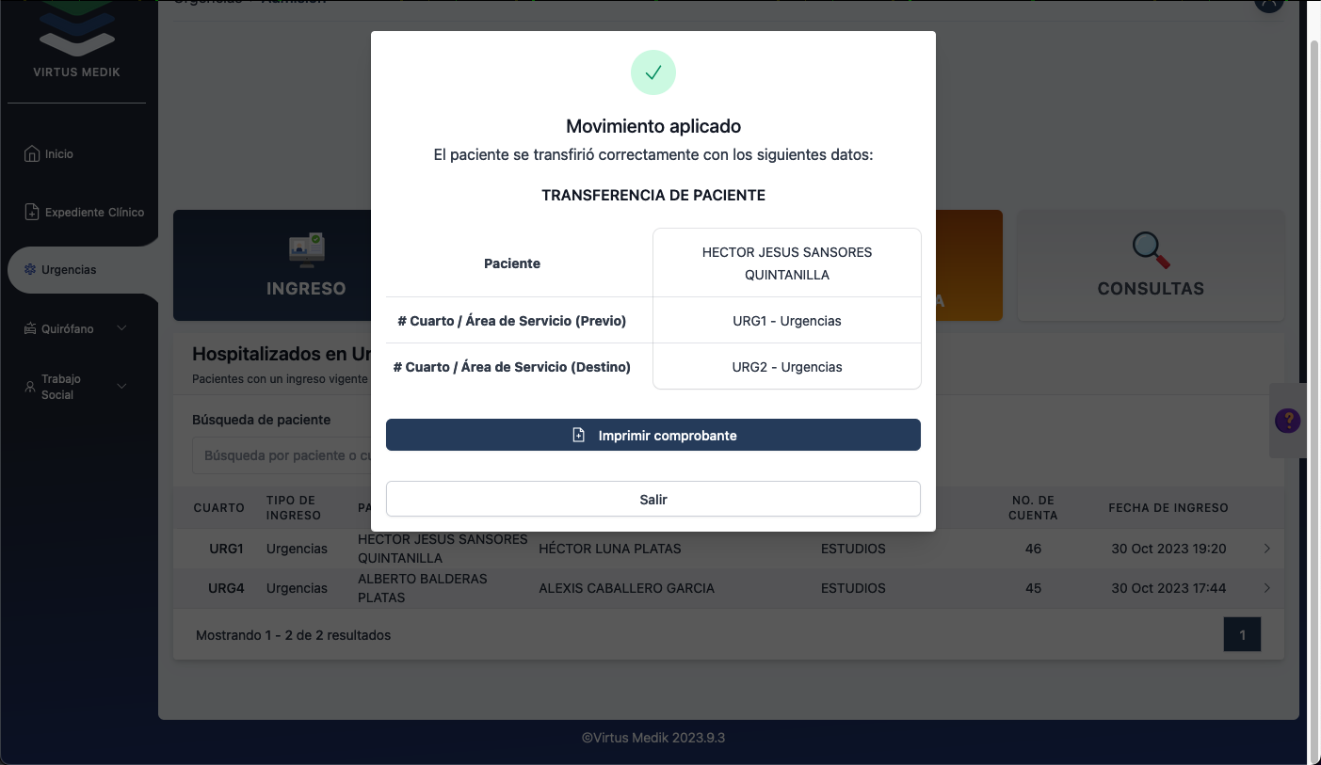Click the Inicio home icon
The height and width of the screenshot is (765, 1321).
pos(32,153)
